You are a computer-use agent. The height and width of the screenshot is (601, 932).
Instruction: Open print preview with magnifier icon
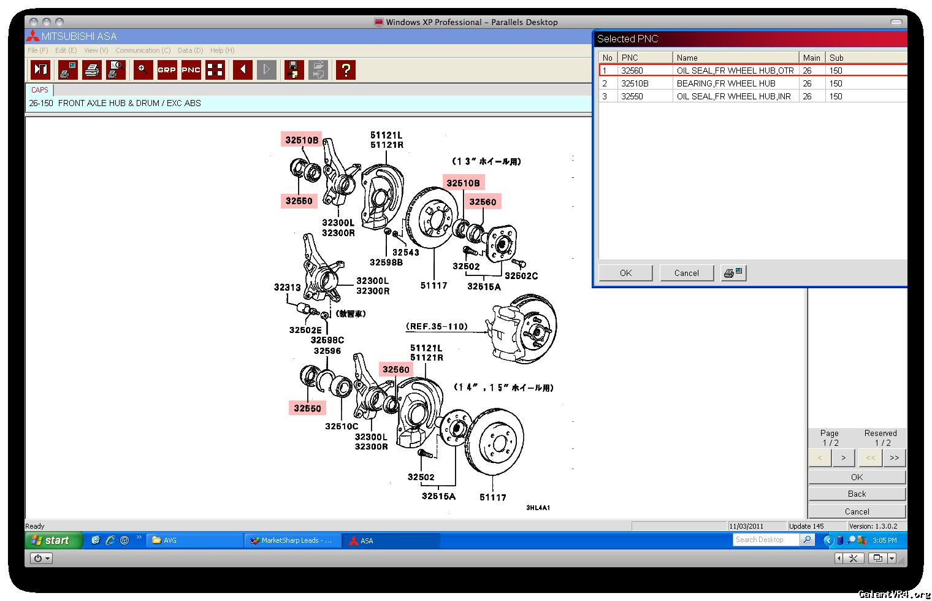(x=115, y=69)
